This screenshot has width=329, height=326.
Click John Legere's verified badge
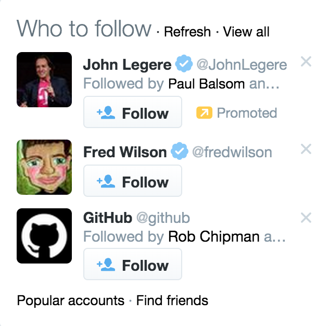point(184,64)
